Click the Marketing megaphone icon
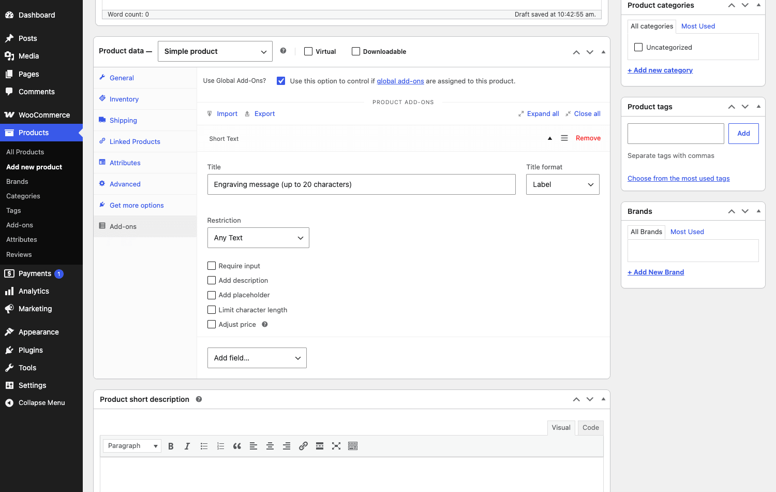The image size is (776, 492). pyautogui.click(x=9, y=309)
